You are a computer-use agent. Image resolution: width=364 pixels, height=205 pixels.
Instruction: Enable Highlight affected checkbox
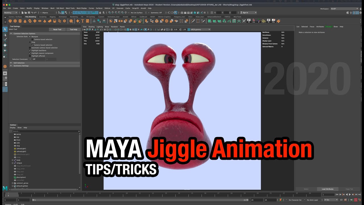pyautogui.click(x=30, y=56)
